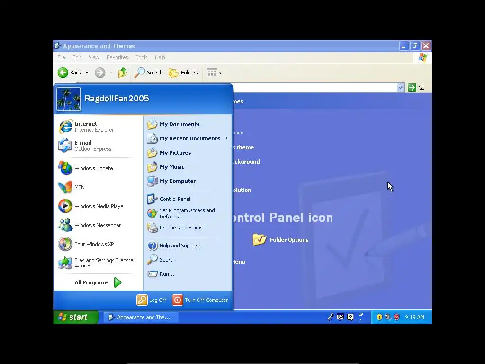
Task: Click the Up folder toolbar icon
Action: (123, 73)
